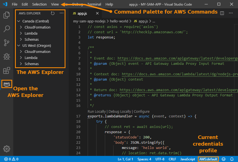Image resolution: width=238 pixels, height=162 pixels.
Task: Open the Extensions view
Action: tap(7, 70)
